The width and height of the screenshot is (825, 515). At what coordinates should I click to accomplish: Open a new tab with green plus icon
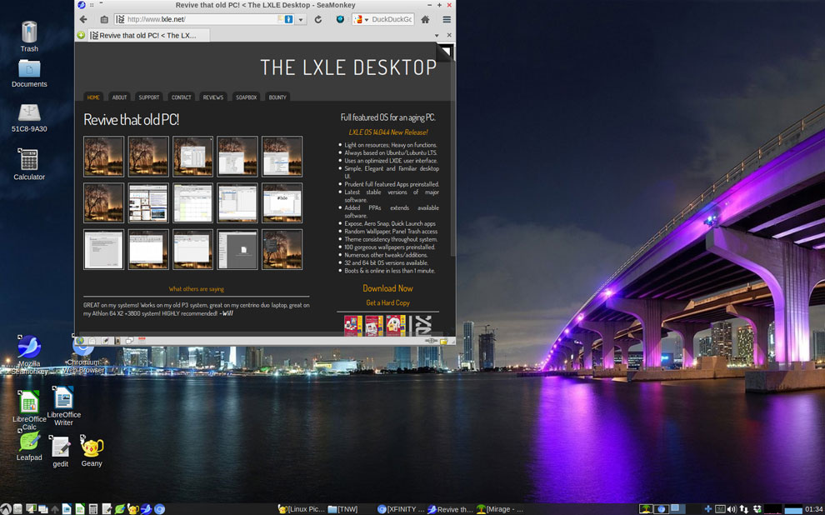coord(81,35)
